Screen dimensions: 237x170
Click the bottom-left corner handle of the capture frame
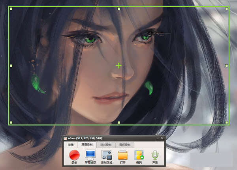pyautogui.click(x=11, y=123)
